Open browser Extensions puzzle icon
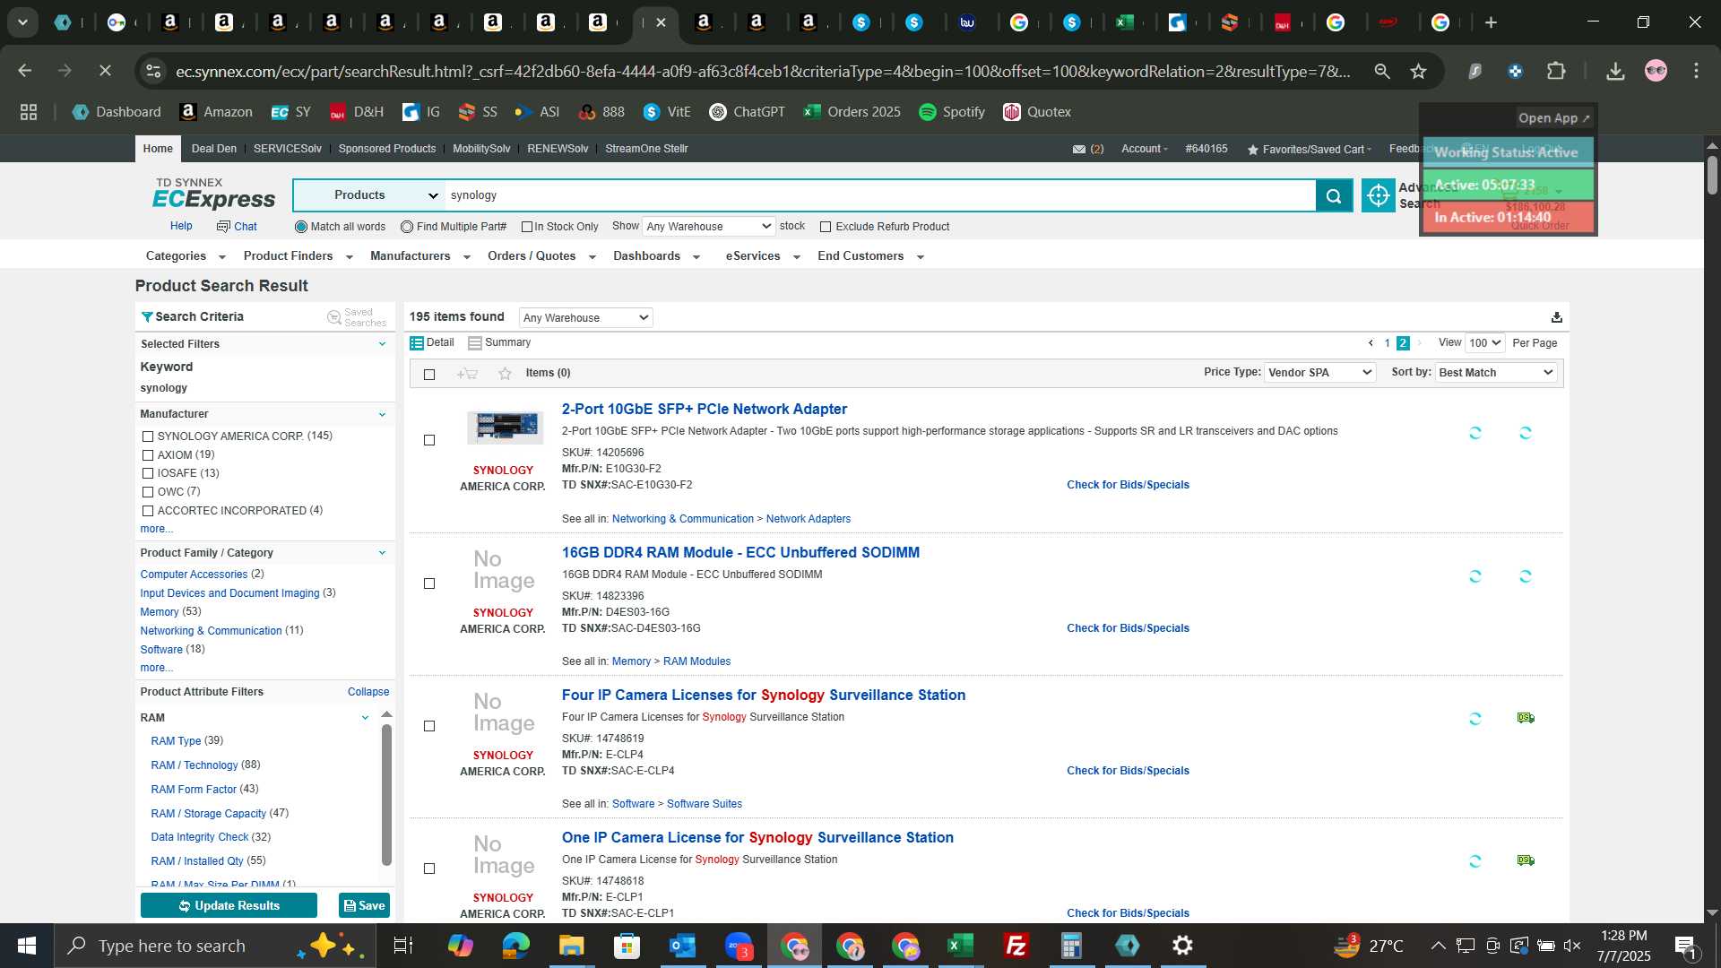Viewport: 1721px width, 968px height. tap(1557, 71)
